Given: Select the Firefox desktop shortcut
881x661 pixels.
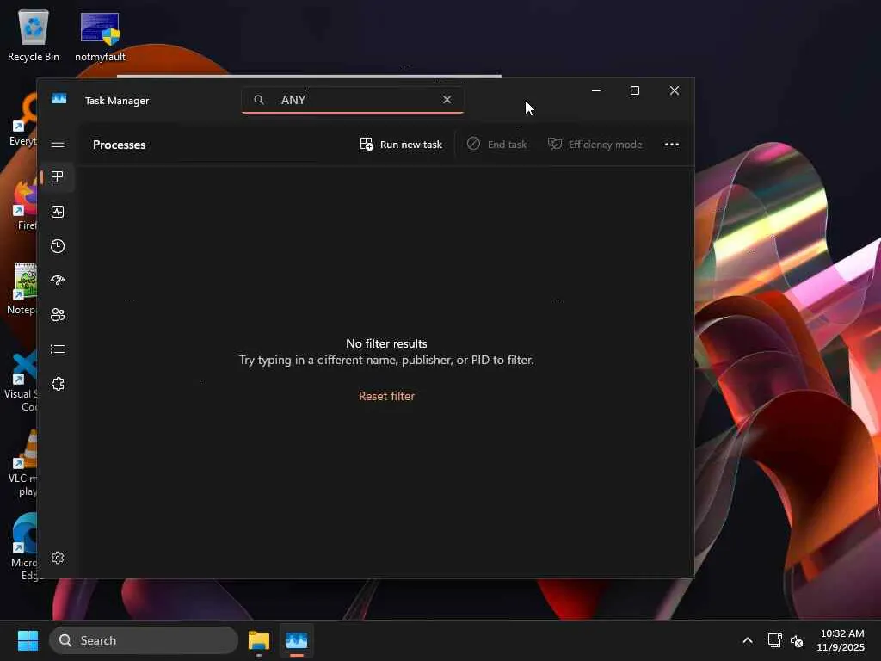Looking at the screenshot, I should coord(25,205).
